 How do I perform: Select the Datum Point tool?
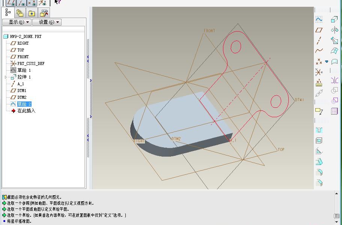coord(319,61)
